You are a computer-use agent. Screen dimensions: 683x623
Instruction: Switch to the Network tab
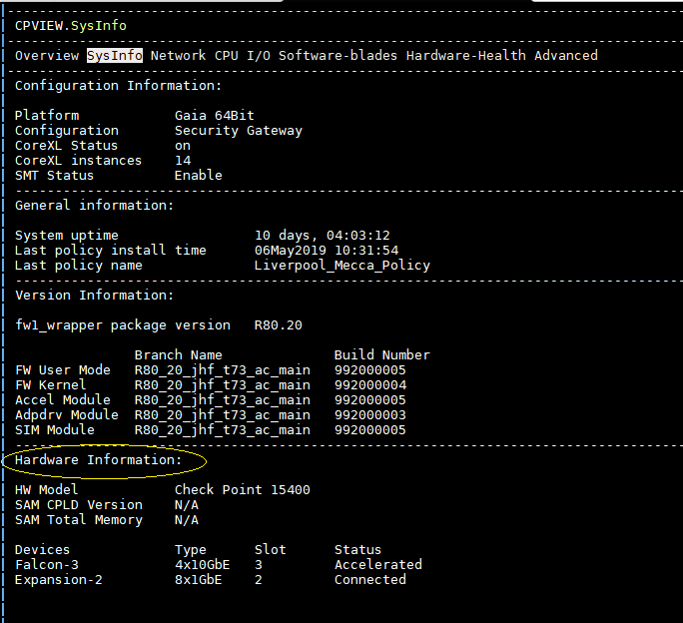click(178, 56)
